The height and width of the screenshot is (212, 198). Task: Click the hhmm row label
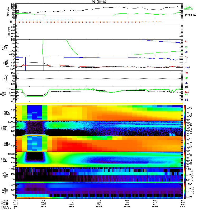(x=4, y=206)
